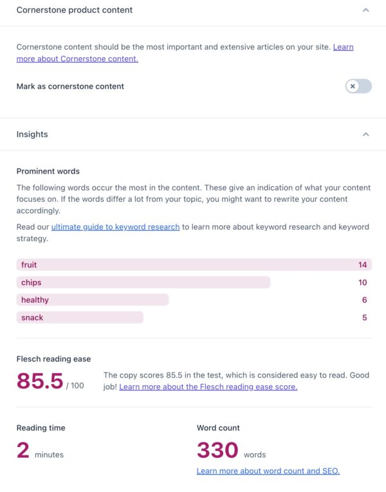Click the 'Mark as cornerstone content' label
386x492 pixels.
(x=70, y=86)
